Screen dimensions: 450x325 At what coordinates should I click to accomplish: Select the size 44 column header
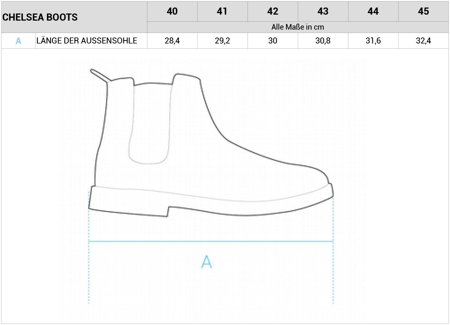coord(373,11)
